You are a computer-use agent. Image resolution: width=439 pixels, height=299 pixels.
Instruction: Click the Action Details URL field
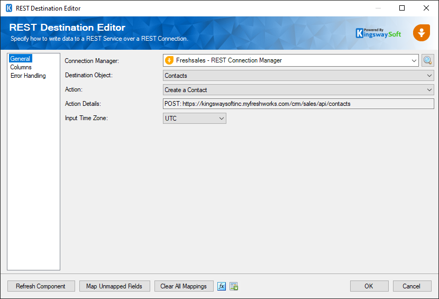(x=298, y=104)
